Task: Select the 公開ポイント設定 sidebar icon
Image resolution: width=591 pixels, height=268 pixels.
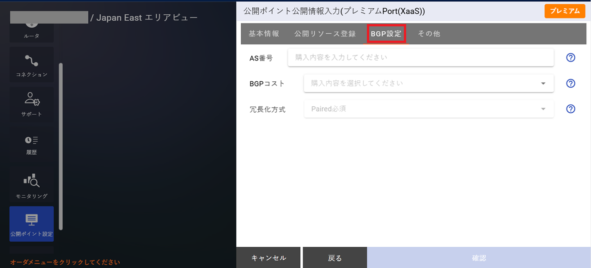Action: (31, 224)
